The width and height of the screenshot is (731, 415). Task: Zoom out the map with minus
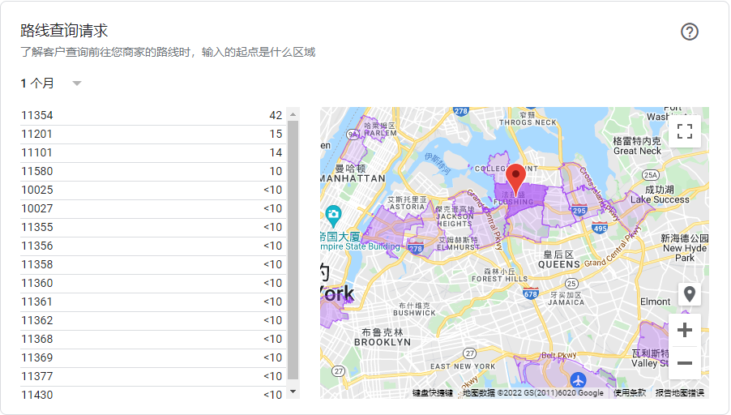point(684,363)
